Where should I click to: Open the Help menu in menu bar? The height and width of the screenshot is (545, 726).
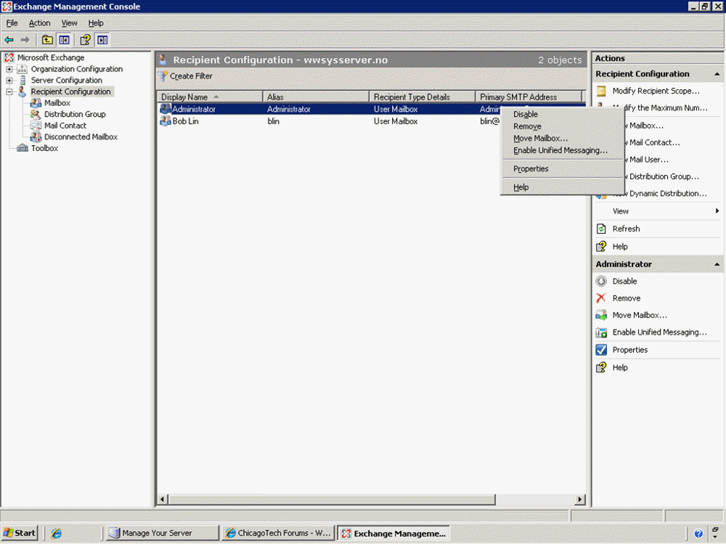96,22
